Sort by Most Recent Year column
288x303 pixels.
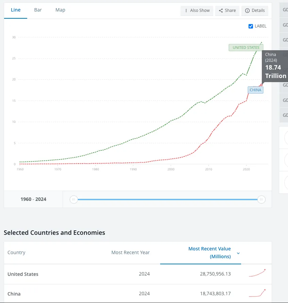[x=130, y=252]
